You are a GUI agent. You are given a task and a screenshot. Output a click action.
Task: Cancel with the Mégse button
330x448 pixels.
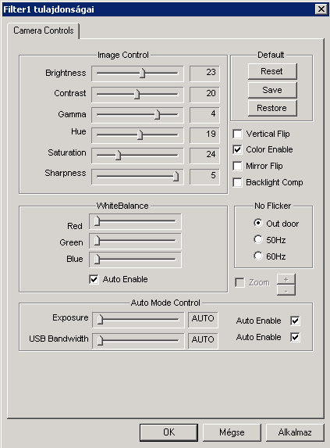232,432
